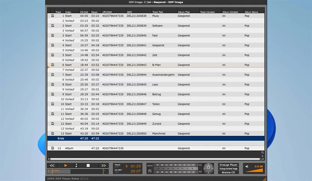The width and height of the screenshot is (312, 181).
Task: Click track title cell 'Auseinandergehn'
Action: pos(163,74)
